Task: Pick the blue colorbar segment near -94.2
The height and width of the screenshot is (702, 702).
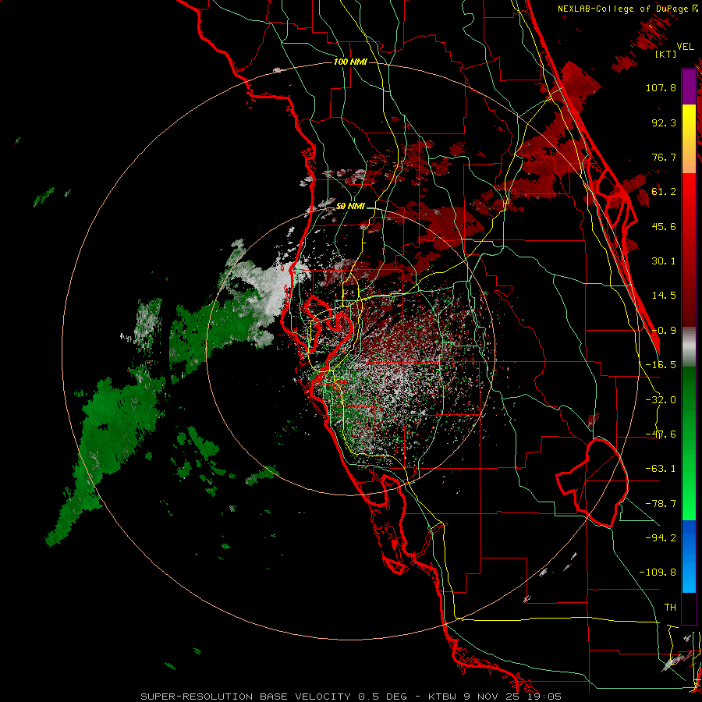Action: [689, 556]
